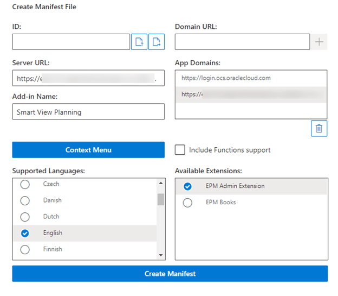Click the plus icon to add Domain URL
This screenshot has width=338, height=296.
click(320, 42)
